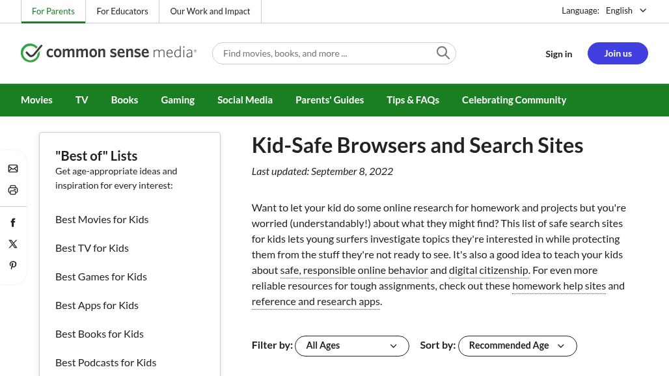
Task: Click the search magnifying glass icon
Action: click(x=443, y=53)
